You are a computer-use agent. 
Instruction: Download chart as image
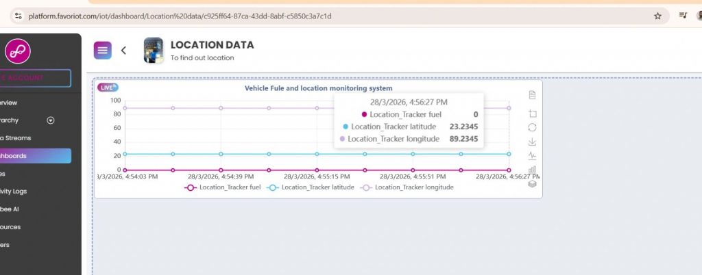tap(532, 142)
